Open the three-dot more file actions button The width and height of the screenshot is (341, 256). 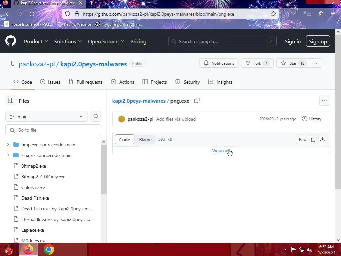click(324, 100)
